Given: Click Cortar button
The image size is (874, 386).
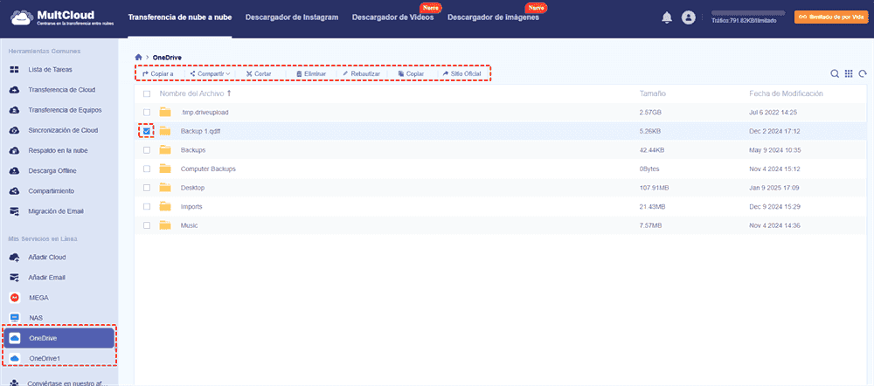Looking at the screenshot, I should 259,73.
